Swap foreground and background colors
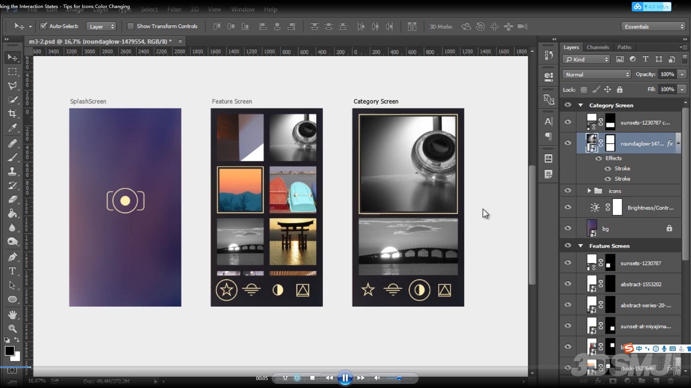This screenshot has width=691, height=388. click(17, 339)
